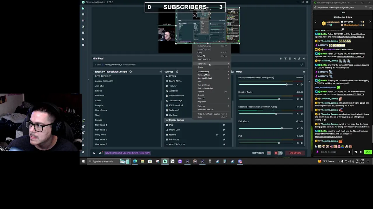The image size is (373, 209).
Task: Open Windows notification center icon
Action: [368, 161]
